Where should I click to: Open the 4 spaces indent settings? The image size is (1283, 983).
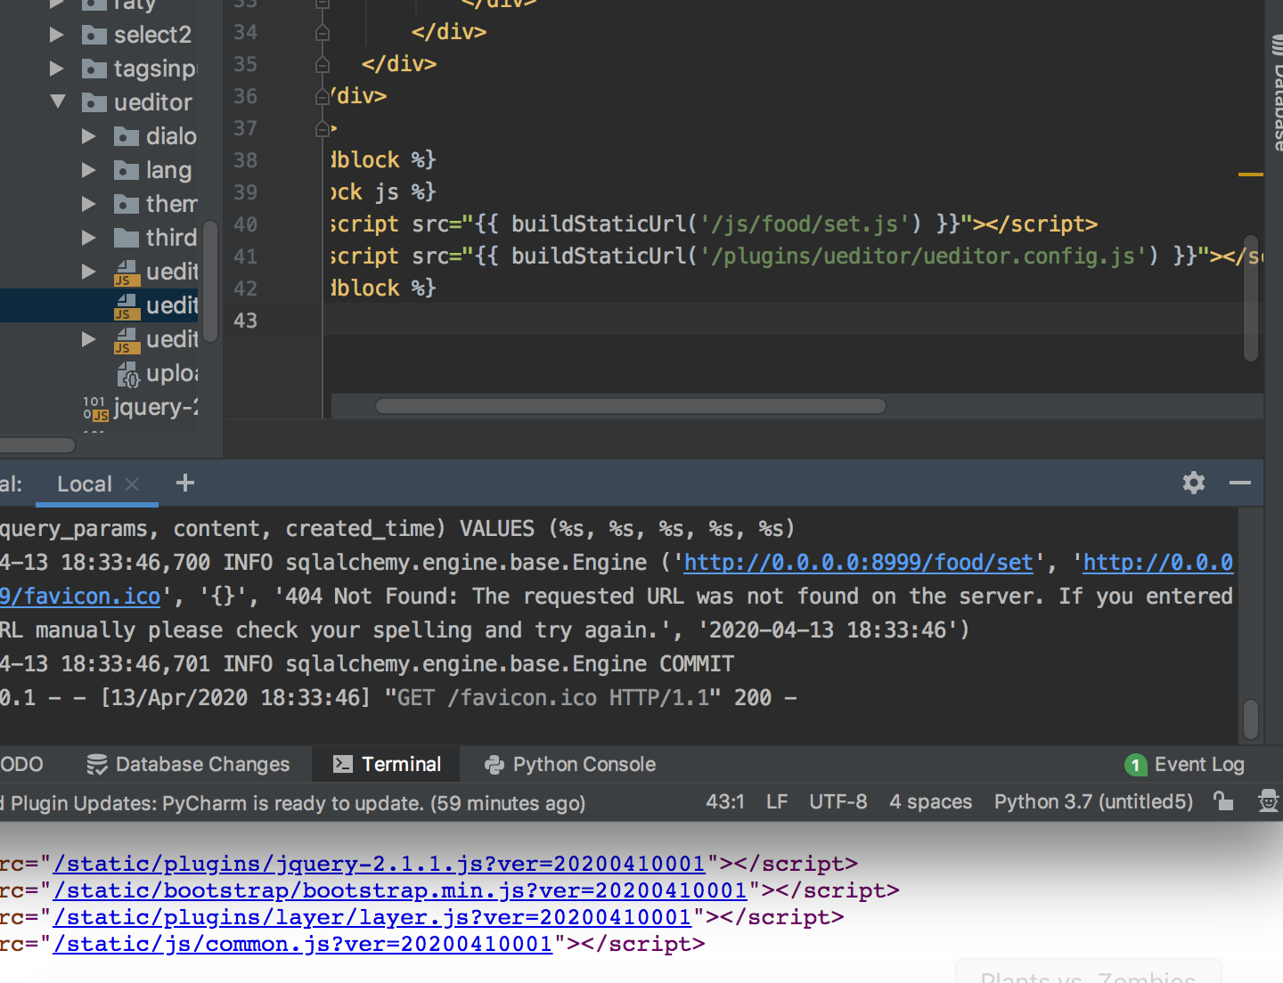point(931,801)
